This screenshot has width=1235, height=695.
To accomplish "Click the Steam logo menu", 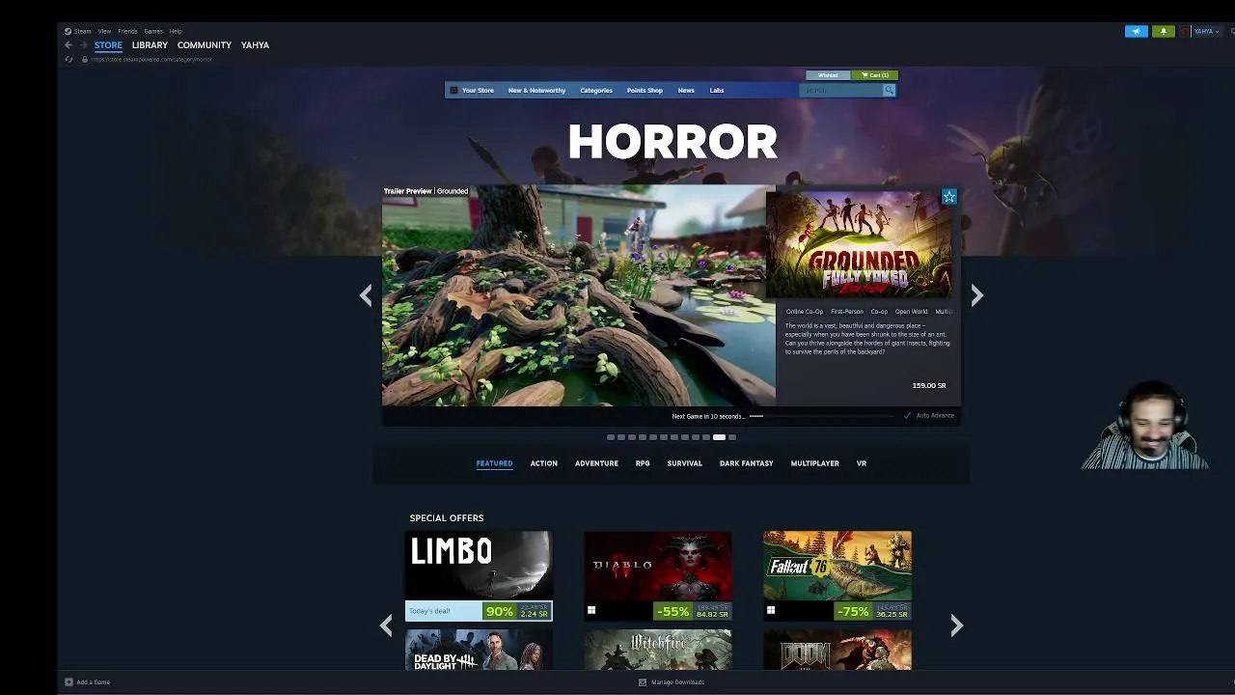I will click(78, 31).
